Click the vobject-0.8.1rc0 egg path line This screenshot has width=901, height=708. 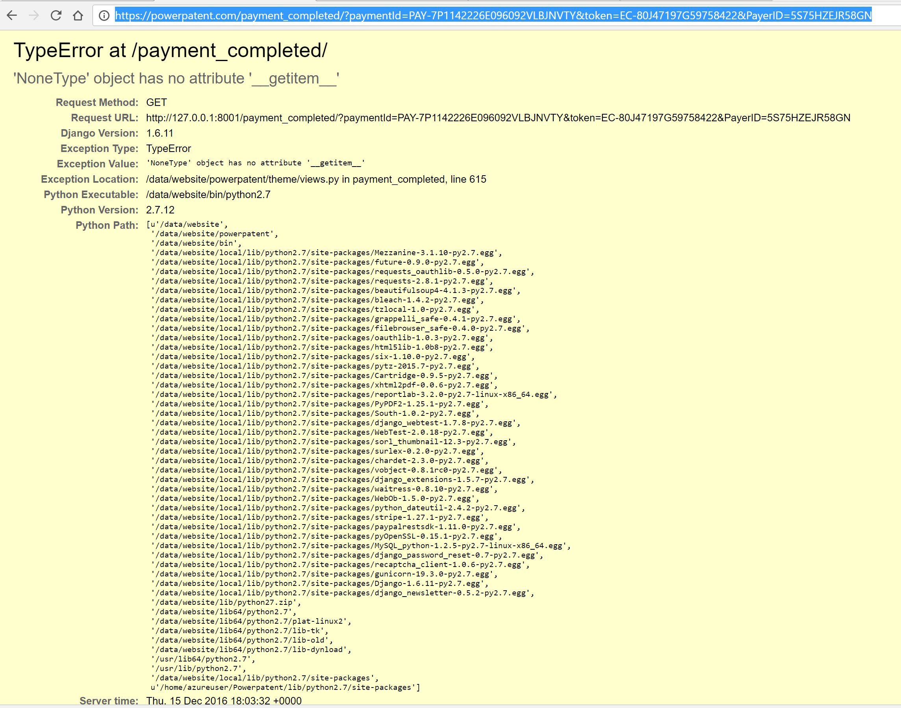coord(326,471)
